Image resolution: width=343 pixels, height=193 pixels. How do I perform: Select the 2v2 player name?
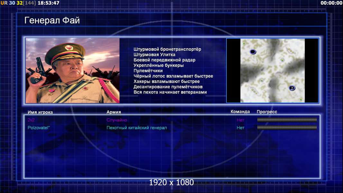click(31, 120)
